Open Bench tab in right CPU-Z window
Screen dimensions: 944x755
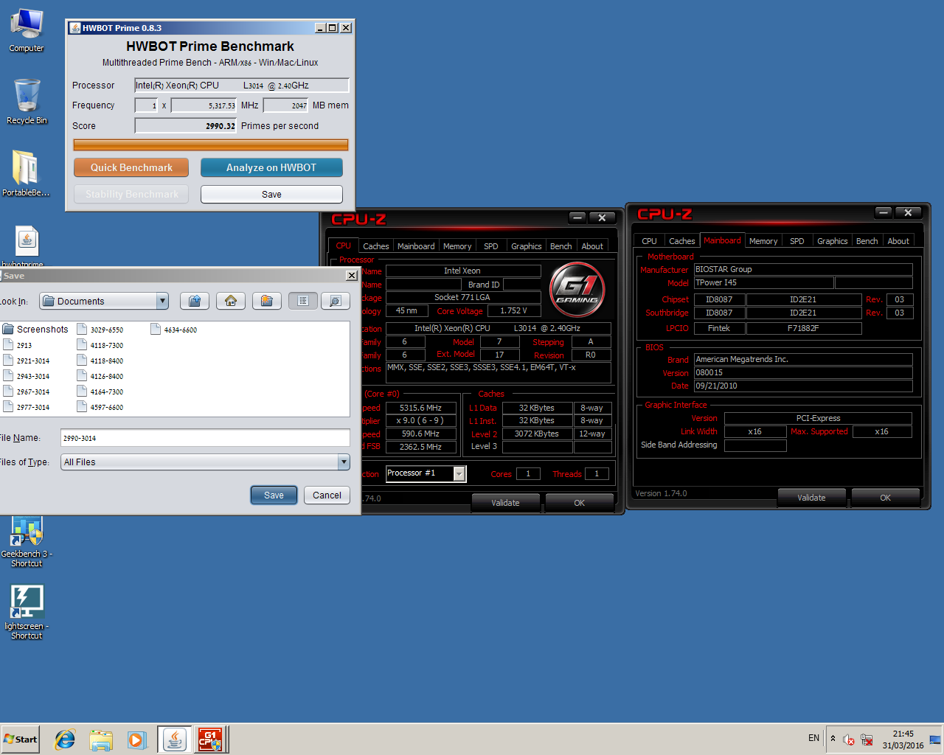coord(867,241)
